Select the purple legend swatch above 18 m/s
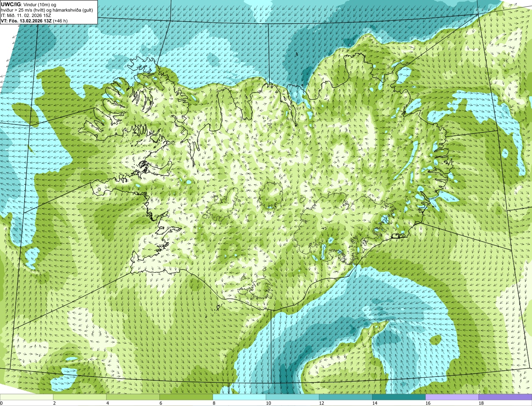The image size is (532, 406). coord(505,397)
